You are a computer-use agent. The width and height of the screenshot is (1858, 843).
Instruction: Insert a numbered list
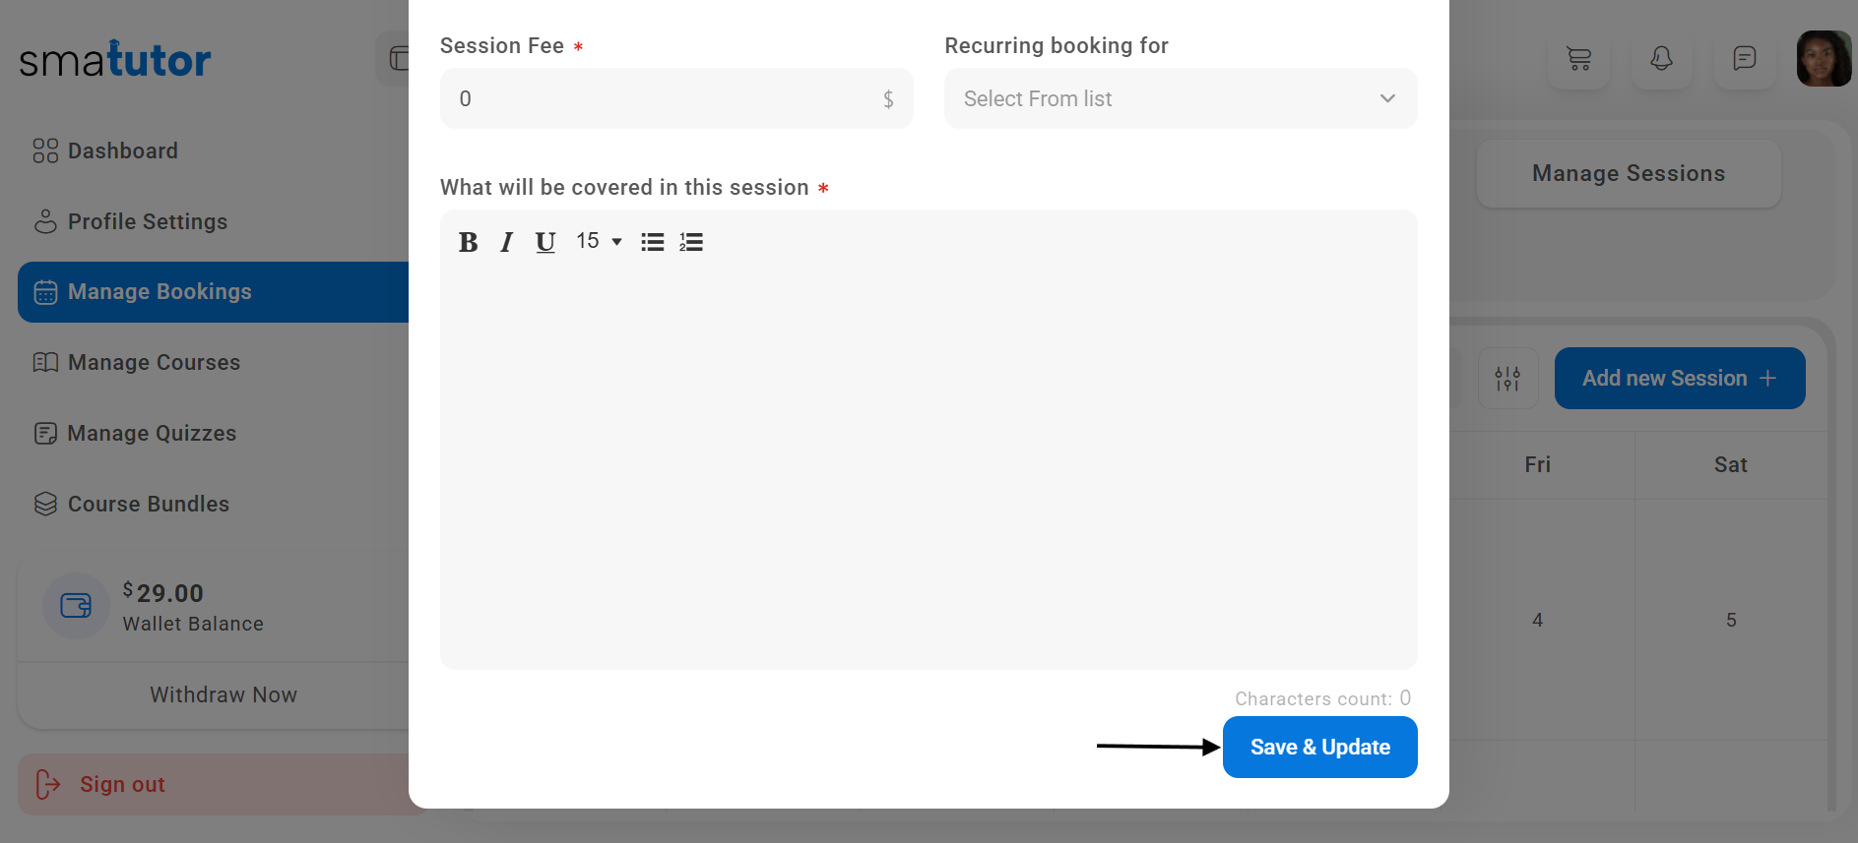pos(691,242)
